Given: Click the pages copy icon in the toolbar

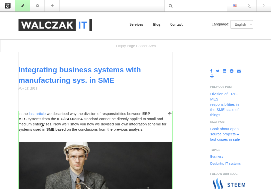Looking at the screenshot, I should click(x=249, y=5).
